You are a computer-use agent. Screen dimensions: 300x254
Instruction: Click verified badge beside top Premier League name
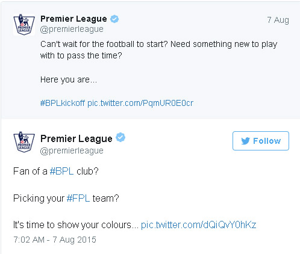(114, 19)
